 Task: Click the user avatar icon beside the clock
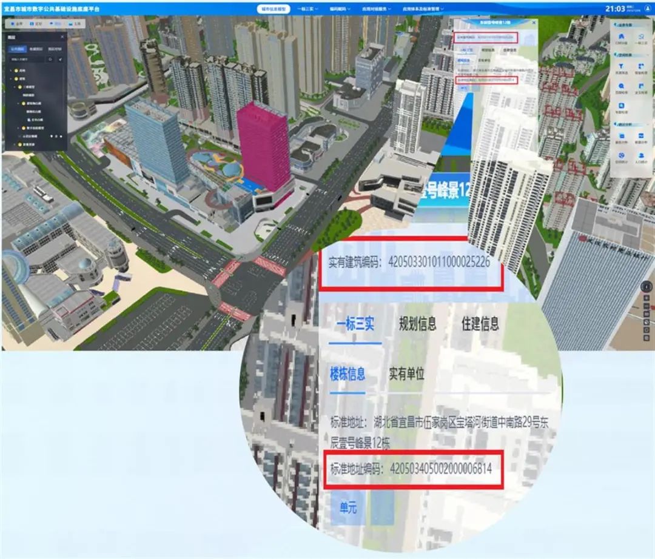click(x=647, y=9)
